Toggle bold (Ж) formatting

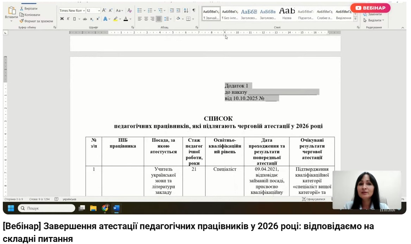pos(62,19)
